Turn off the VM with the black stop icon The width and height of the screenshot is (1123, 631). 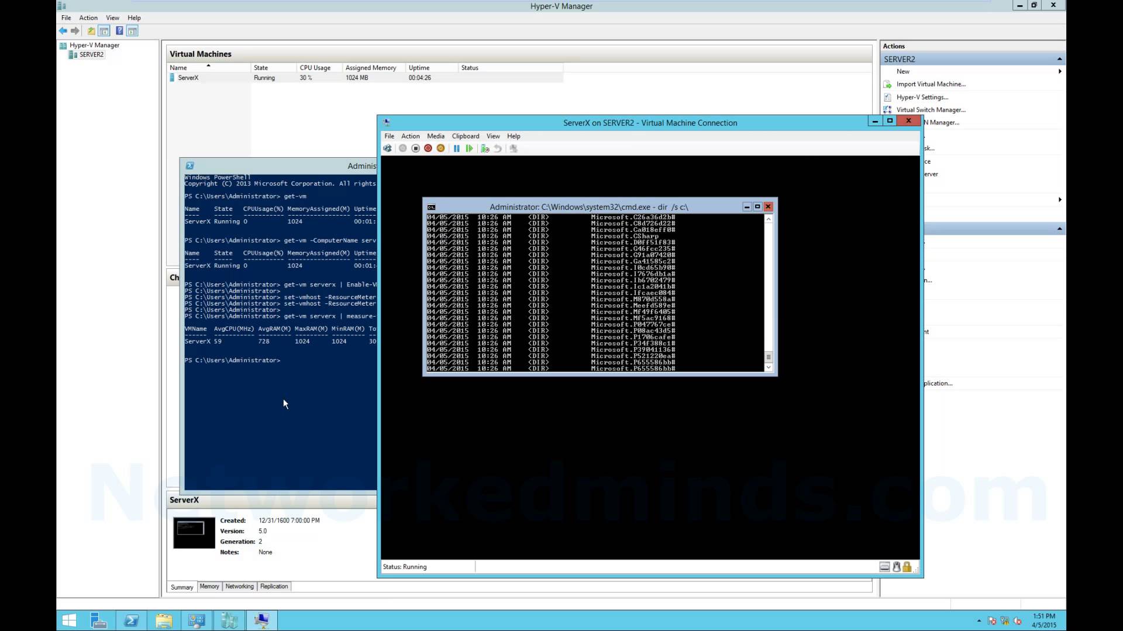pyautogui.click(x=415, y=148)
